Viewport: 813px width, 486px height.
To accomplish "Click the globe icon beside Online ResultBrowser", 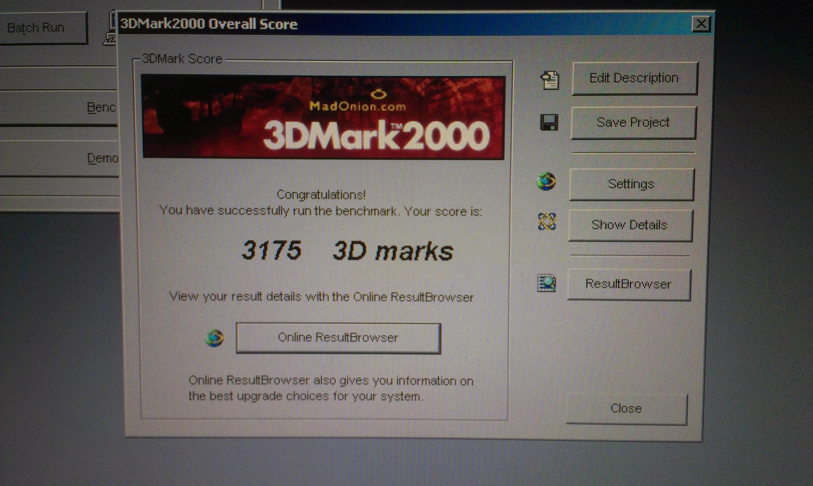I will point(215,338).
